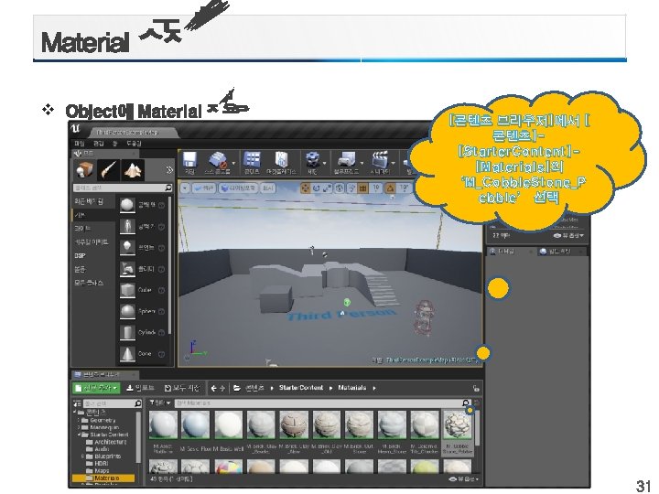Click the content path folder icon

tap(237, 388)
